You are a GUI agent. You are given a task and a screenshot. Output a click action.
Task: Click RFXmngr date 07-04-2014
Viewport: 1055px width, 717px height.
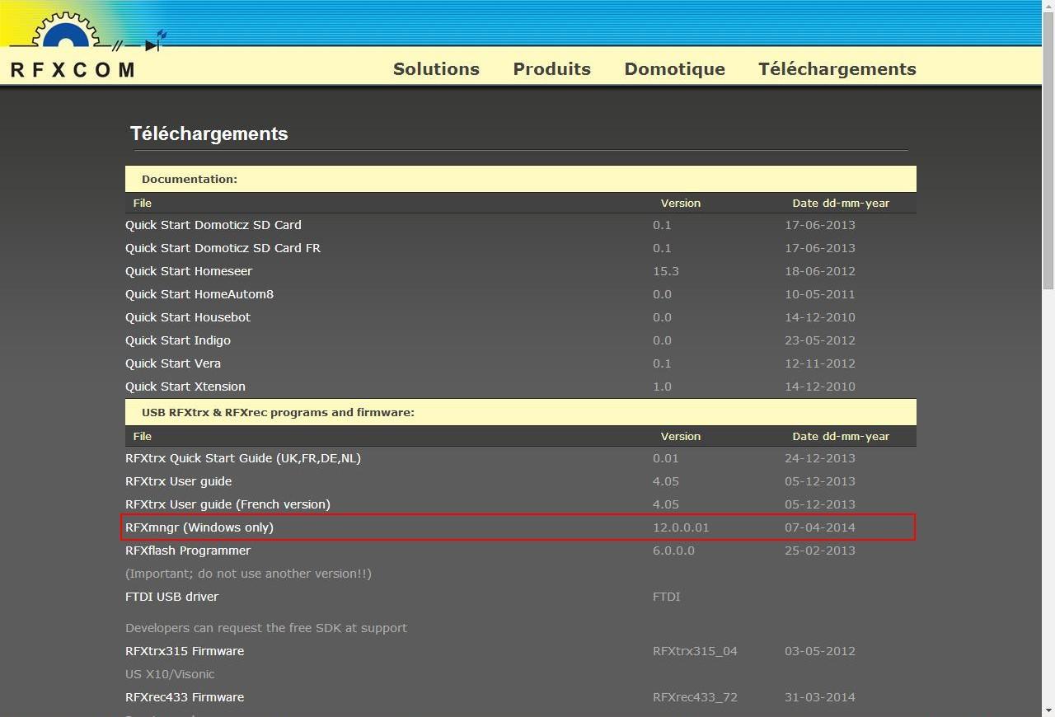tap(820, 527)
